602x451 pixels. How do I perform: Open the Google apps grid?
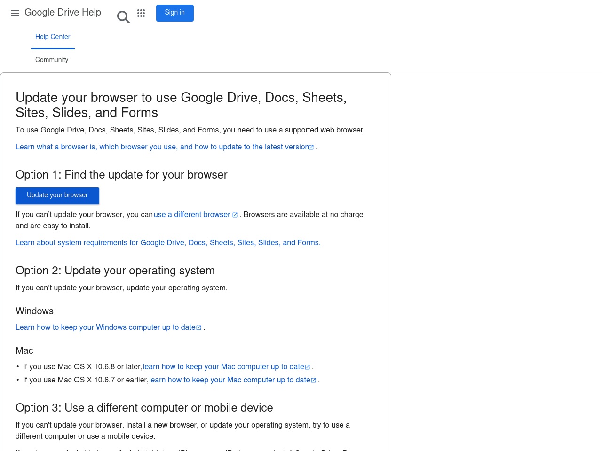(x=141, y=13)
